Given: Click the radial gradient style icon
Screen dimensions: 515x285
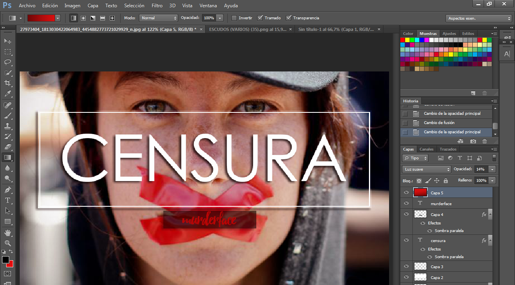Looking at the screenshot, I should point(83,18).
